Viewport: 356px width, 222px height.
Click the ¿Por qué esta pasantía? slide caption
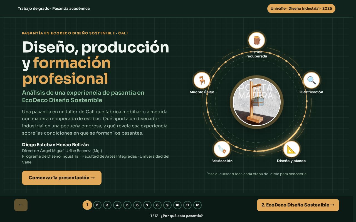pos(182,216)
